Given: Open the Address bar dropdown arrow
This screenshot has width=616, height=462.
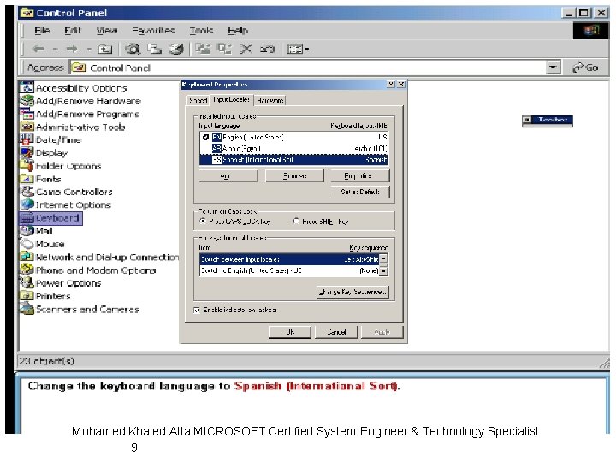Looking at the screenshot, I should pos(553,68).
